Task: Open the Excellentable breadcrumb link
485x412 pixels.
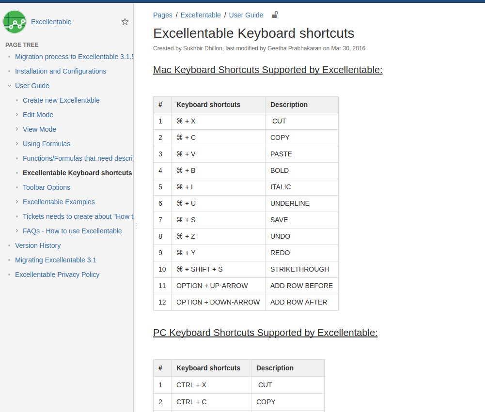Action: [200, 15]
